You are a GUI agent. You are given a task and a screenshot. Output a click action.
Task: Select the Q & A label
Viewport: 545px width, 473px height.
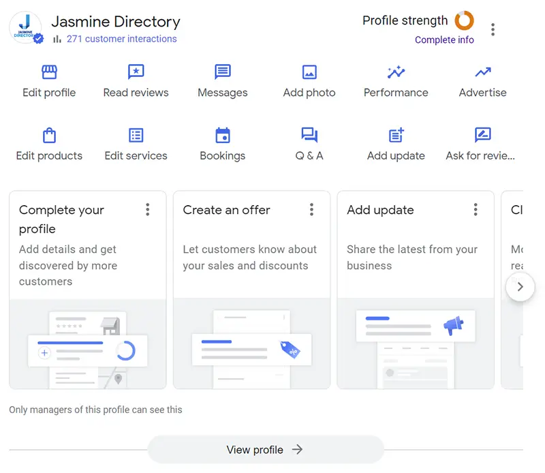click(309, 156)
